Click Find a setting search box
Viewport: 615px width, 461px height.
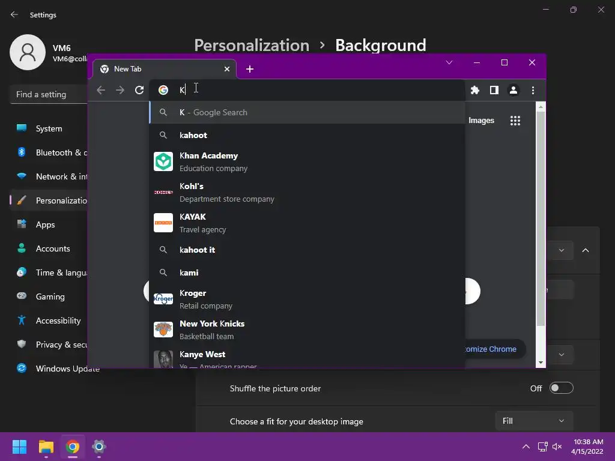coord(49,94)
